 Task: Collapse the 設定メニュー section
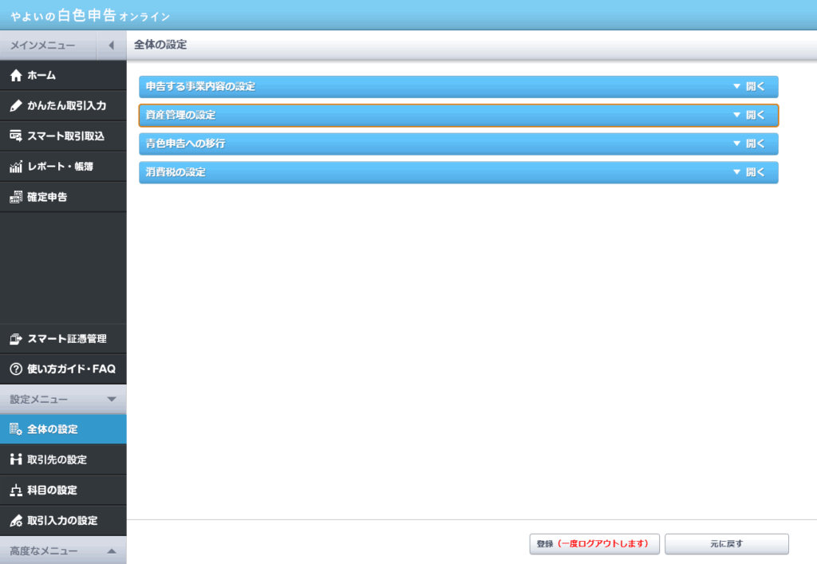(x=111, y=399)
